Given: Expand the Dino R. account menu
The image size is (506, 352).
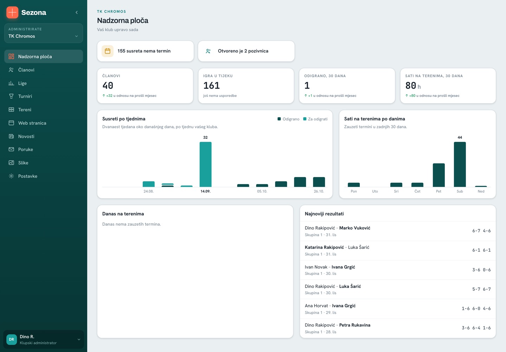Looking at the screenshot, I should (44, 339).
